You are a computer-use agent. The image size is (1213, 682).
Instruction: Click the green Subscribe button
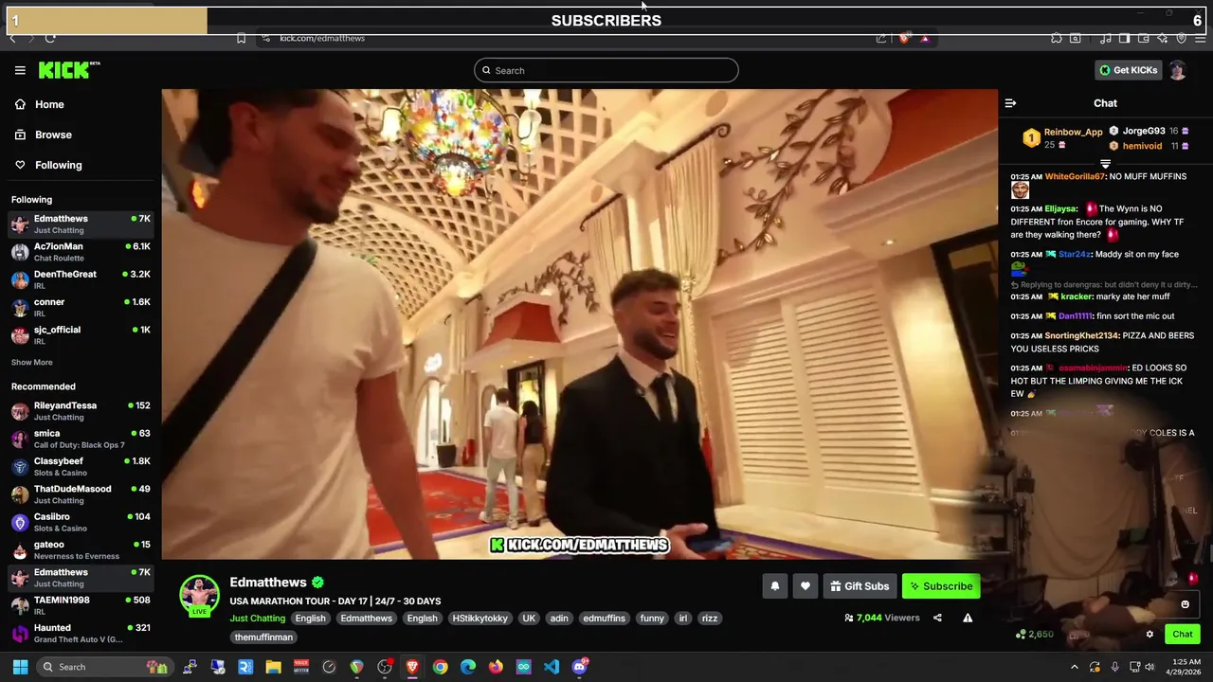click(941, 586)
